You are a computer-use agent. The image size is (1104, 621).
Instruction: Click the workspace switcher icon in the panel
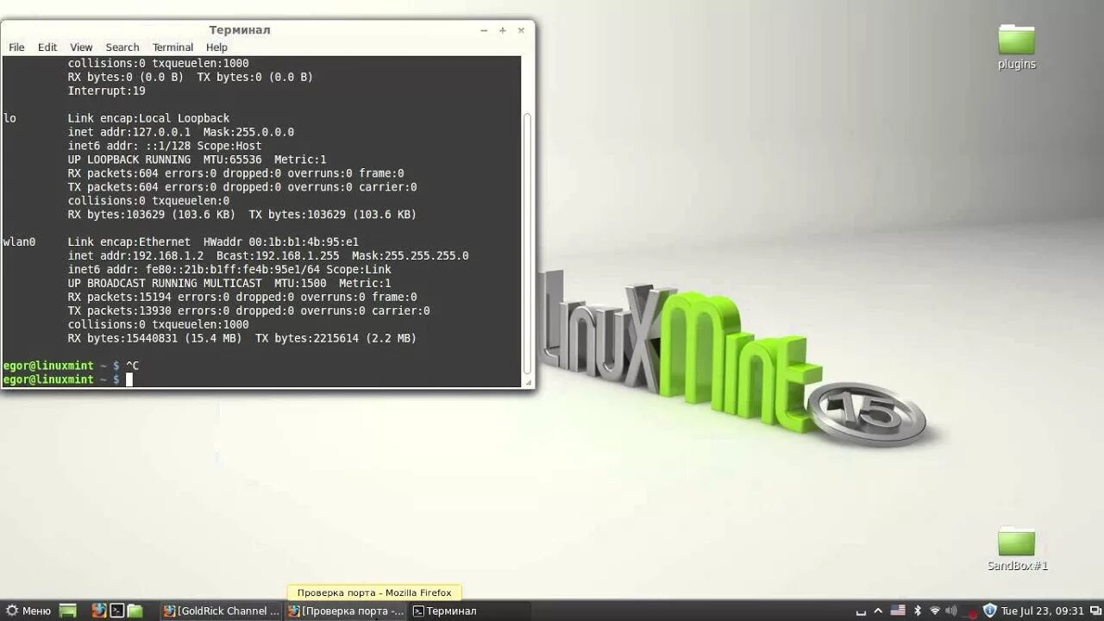(x=1095, y=610)
